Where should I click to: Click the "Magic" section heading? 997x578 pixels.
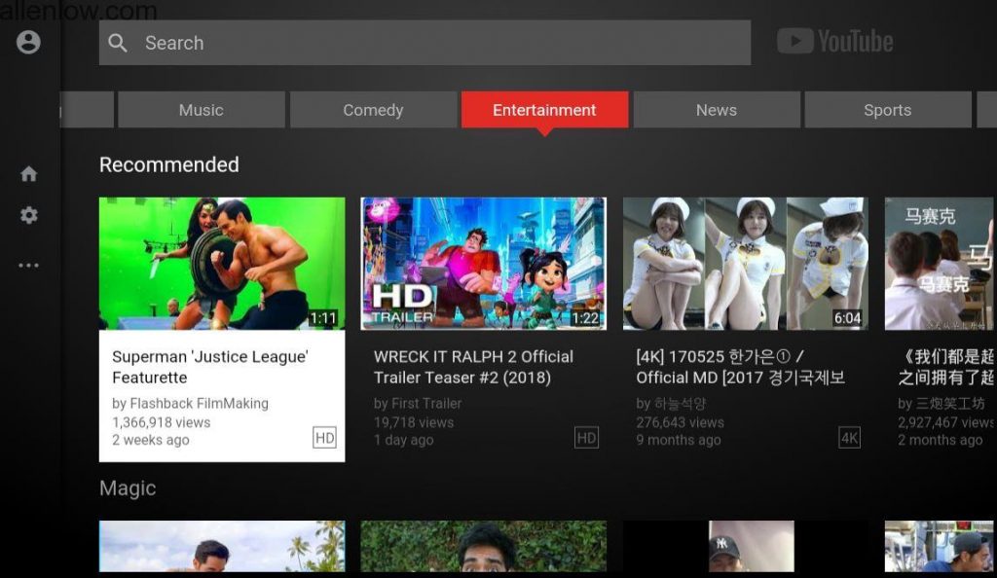pyautogui.click(x=128, y=488)
